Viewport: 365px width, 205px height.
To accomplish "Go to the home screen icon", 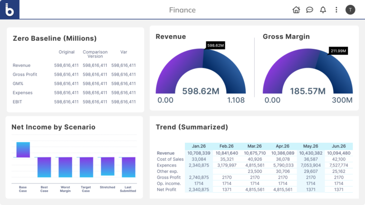I will pos(296,10).
